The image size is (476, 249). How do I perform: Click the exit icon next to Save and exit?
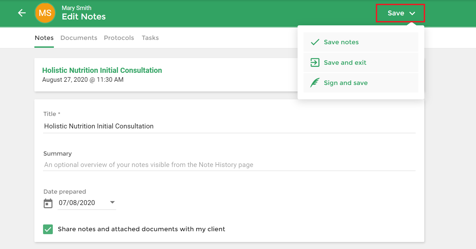(x=315, y=63)
